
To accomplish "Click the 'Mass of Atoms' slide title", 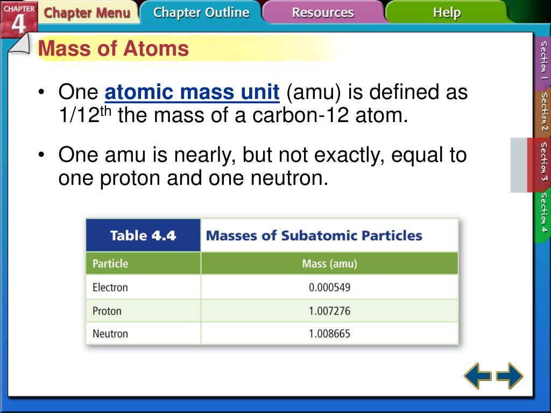I will 114,48.
